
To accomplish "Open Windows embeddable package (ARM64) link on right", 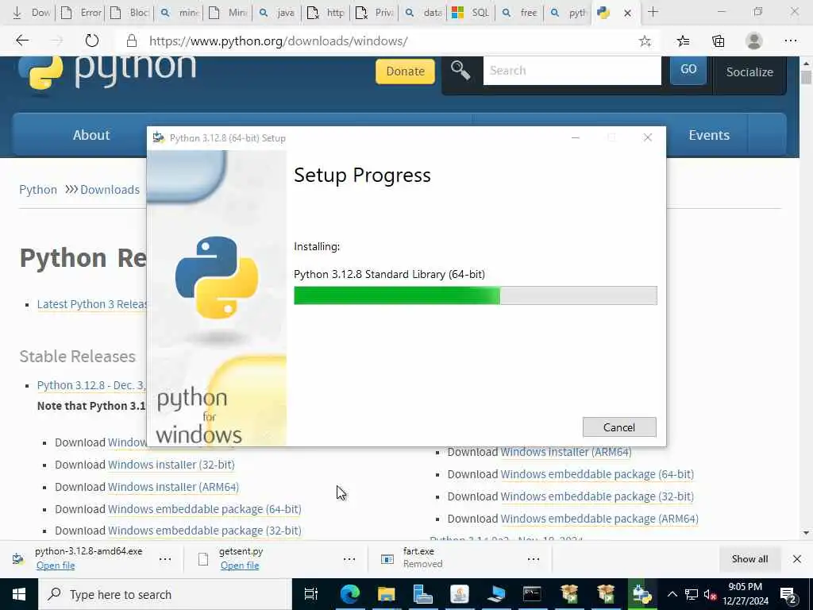I will (x=599, y=519).
